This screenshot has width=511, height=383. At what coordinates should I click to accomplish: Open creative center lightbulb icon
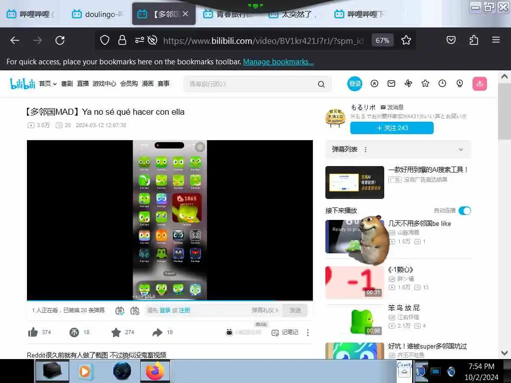[460, 84]
